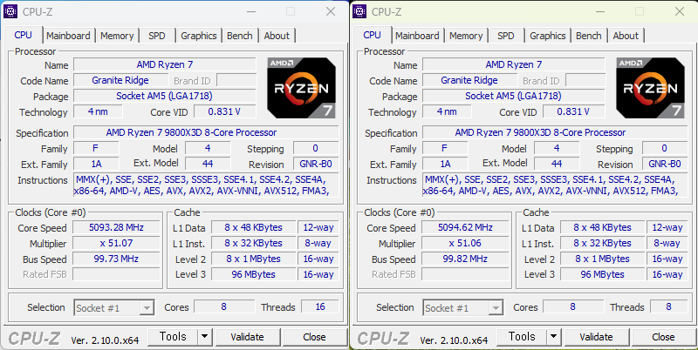This screenshot has height=350, width=698.
Task: Open About tab in left window
Action: pos(277,36)
